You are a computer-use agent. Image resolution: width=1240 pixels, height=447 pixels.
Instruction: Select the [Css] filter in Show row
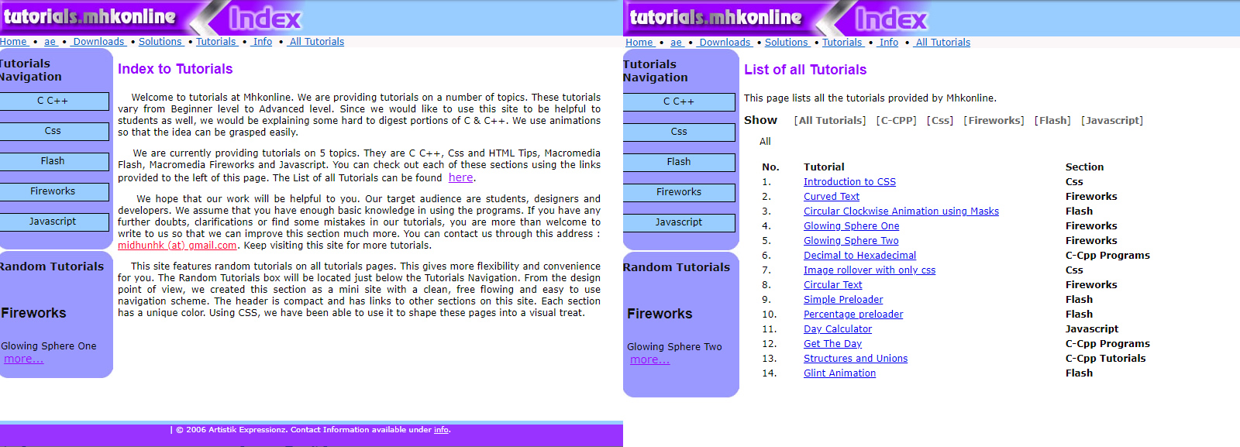pos(939,121)
